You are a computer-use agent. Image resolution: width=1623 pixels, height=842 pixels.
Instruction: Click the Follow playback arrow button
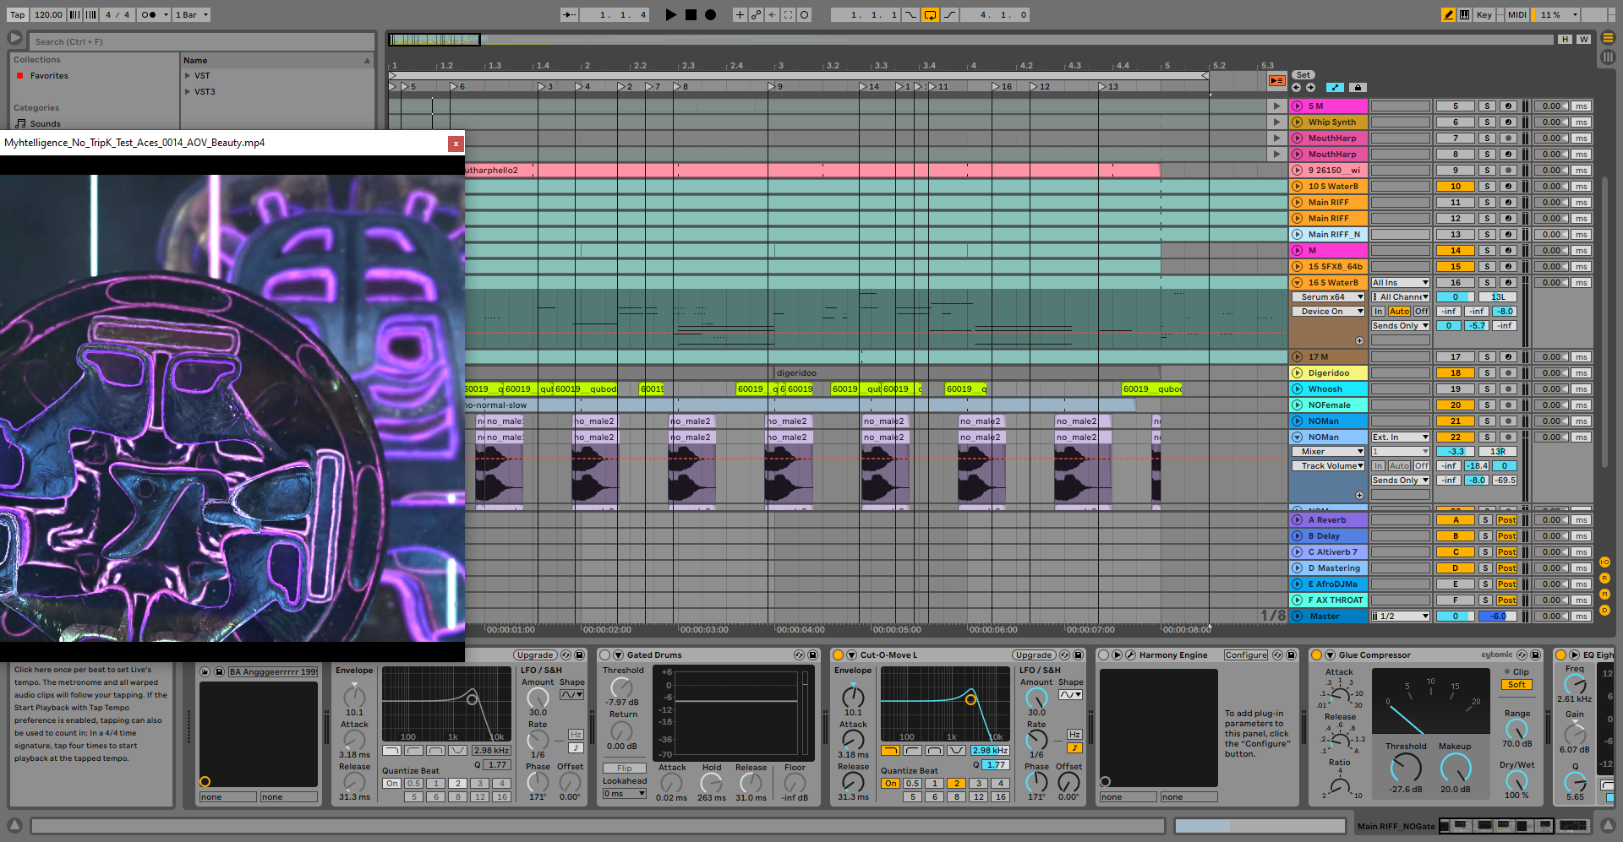coord(570,14)
